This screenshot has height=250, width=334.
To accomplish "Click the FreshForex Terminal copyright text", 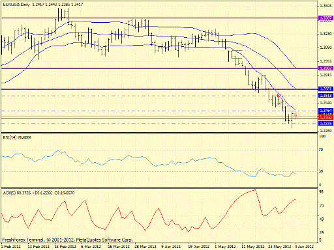I will pos(67,240).
